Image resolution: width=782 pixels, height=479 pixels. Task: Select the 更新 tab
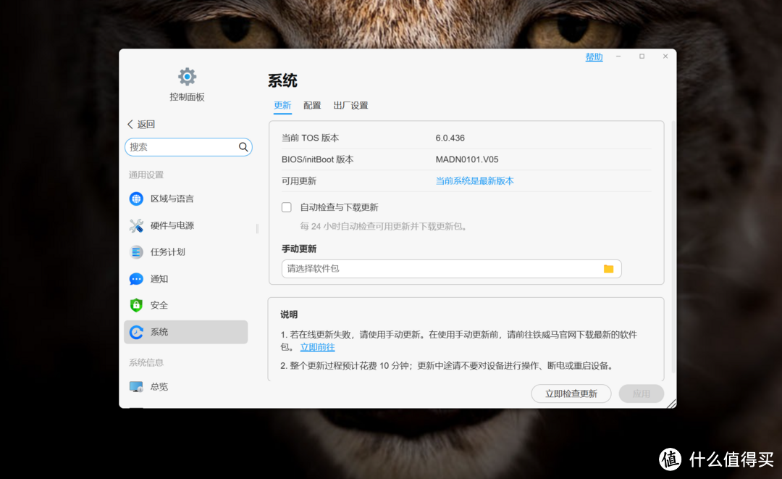(282, 105)
